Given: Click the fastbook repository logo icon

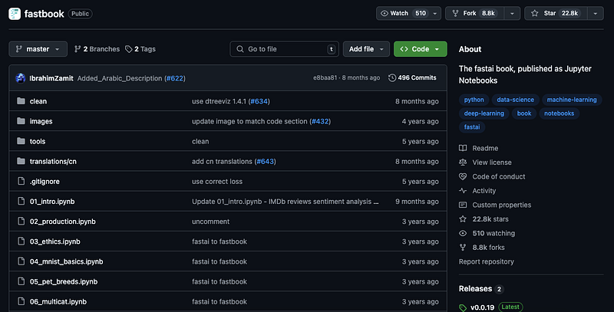Looking at the screenshot, I should 15,14.
